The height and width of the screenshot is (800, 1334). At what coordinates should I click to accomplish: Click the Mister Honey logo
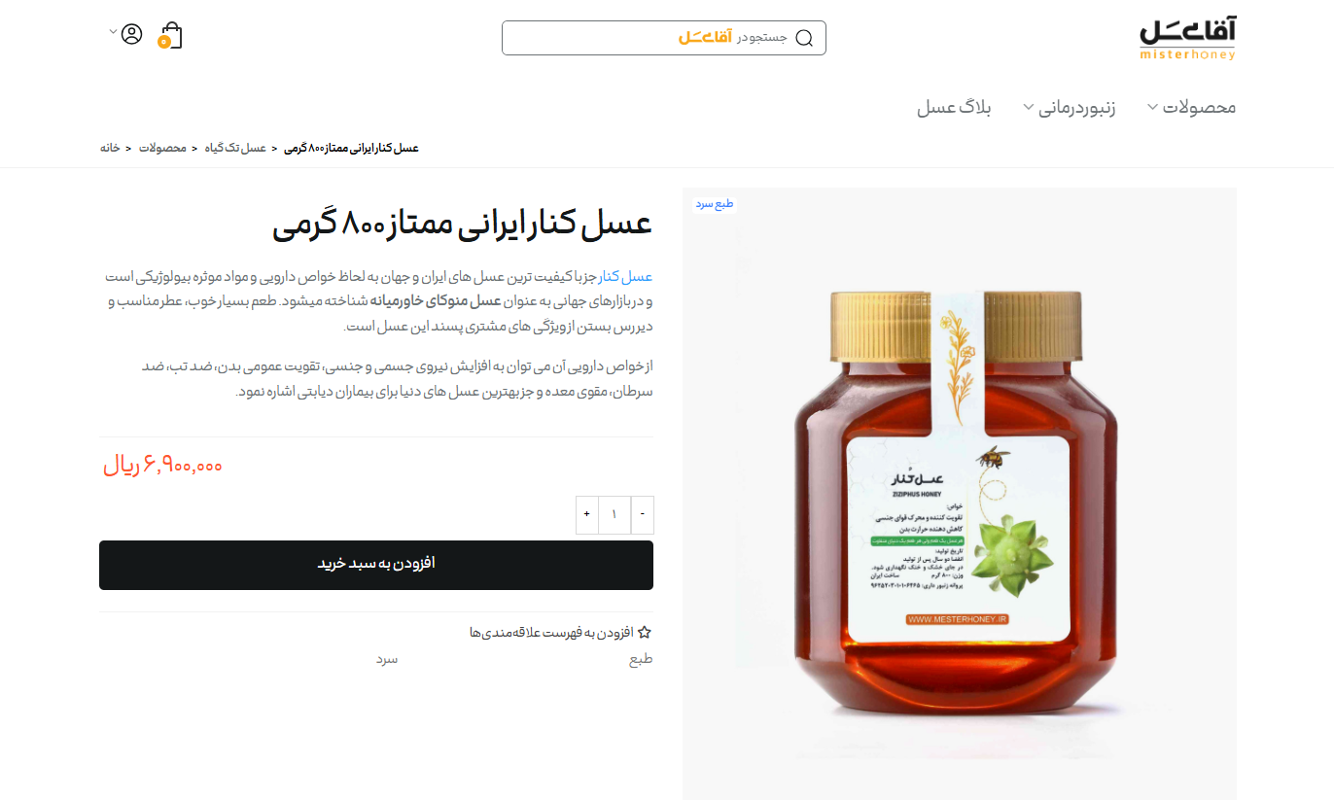click(x=1187, y=39)
